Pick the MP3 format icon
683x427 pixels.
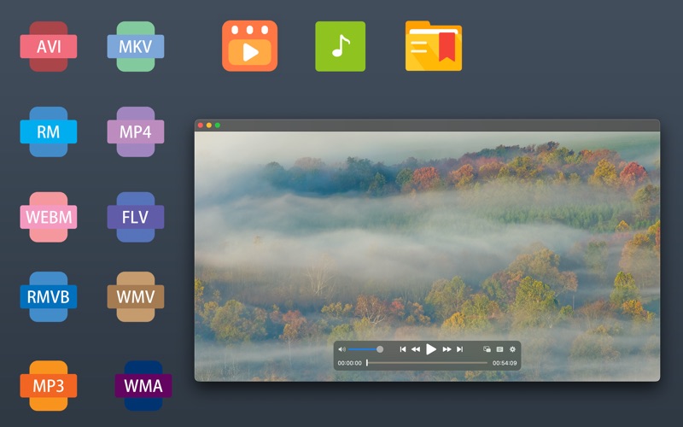tap(49, 385)
